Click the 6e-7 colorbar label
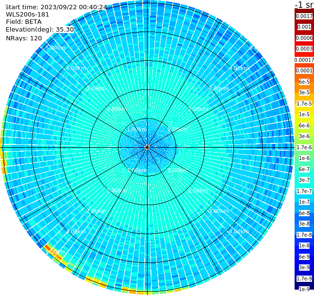Image resolution: width=314 pixels, height=295 pixels. tap(304, 169)
